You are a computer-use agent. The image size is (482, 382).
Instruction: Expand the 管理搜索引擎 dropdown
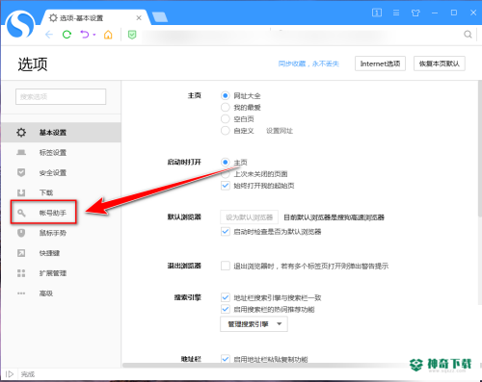[254, 324]
